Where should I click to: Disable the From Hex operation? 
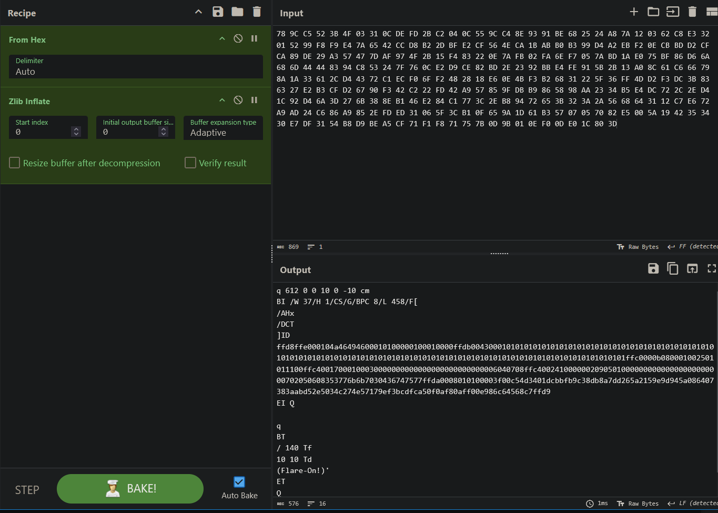238,39
